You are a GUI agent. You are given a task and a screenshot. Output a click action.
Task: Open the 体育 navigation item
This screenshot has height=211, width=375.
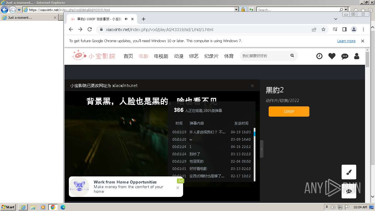(229, 56)
